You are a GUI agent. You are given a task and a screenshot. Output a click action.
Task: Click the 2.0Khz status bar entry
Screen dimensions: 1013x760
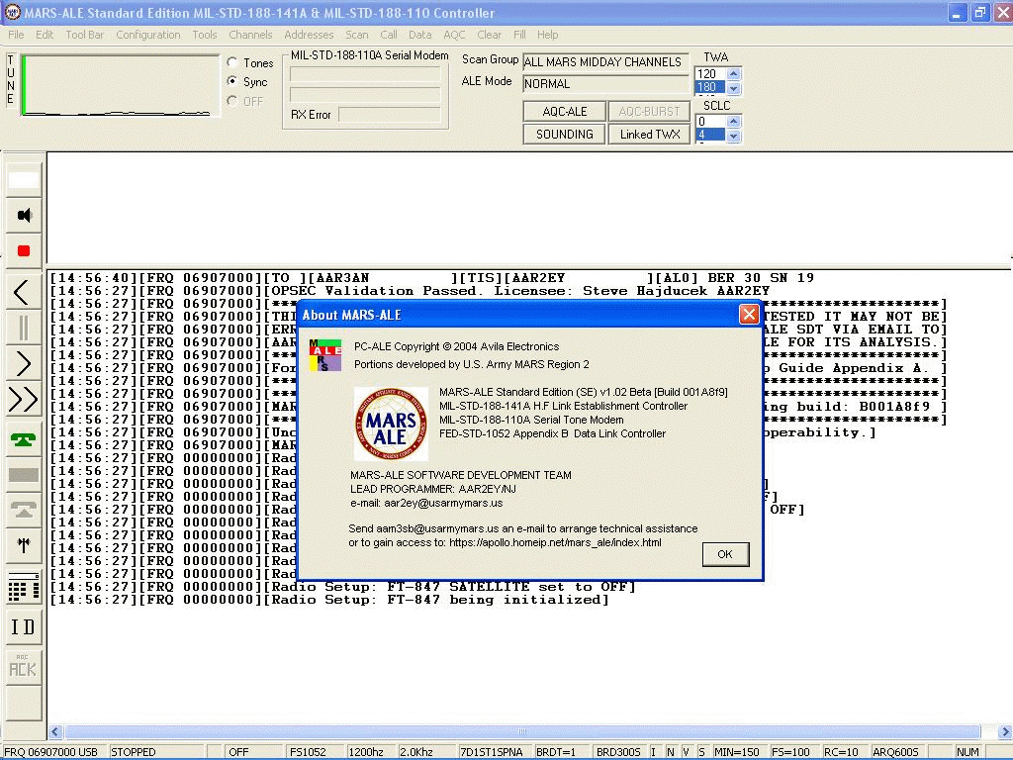425,752
